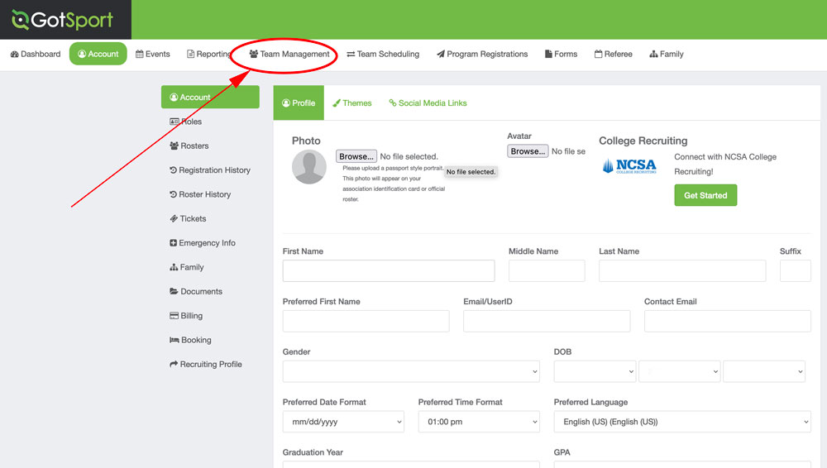This screenshot has width=827, height=468.
Task: Click the Team Scheduling arrows icon
Action: point(351,55)
